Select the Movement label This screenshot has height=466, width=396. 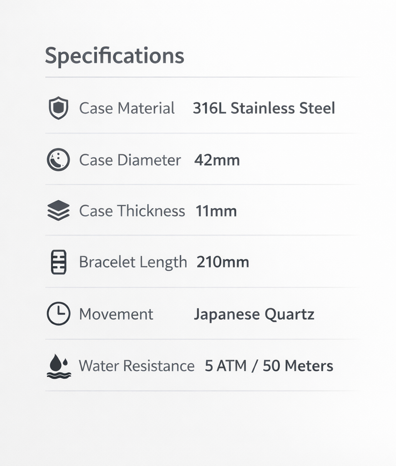(116, 314)
